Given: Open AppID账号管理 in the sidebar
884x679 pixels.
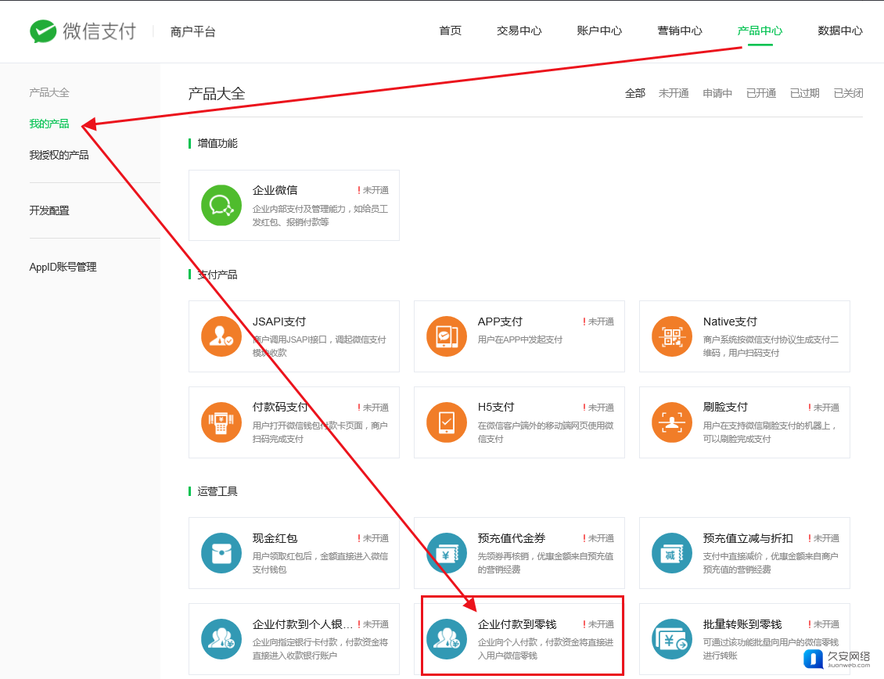Looking at the screenshot, I should [63, 267].
